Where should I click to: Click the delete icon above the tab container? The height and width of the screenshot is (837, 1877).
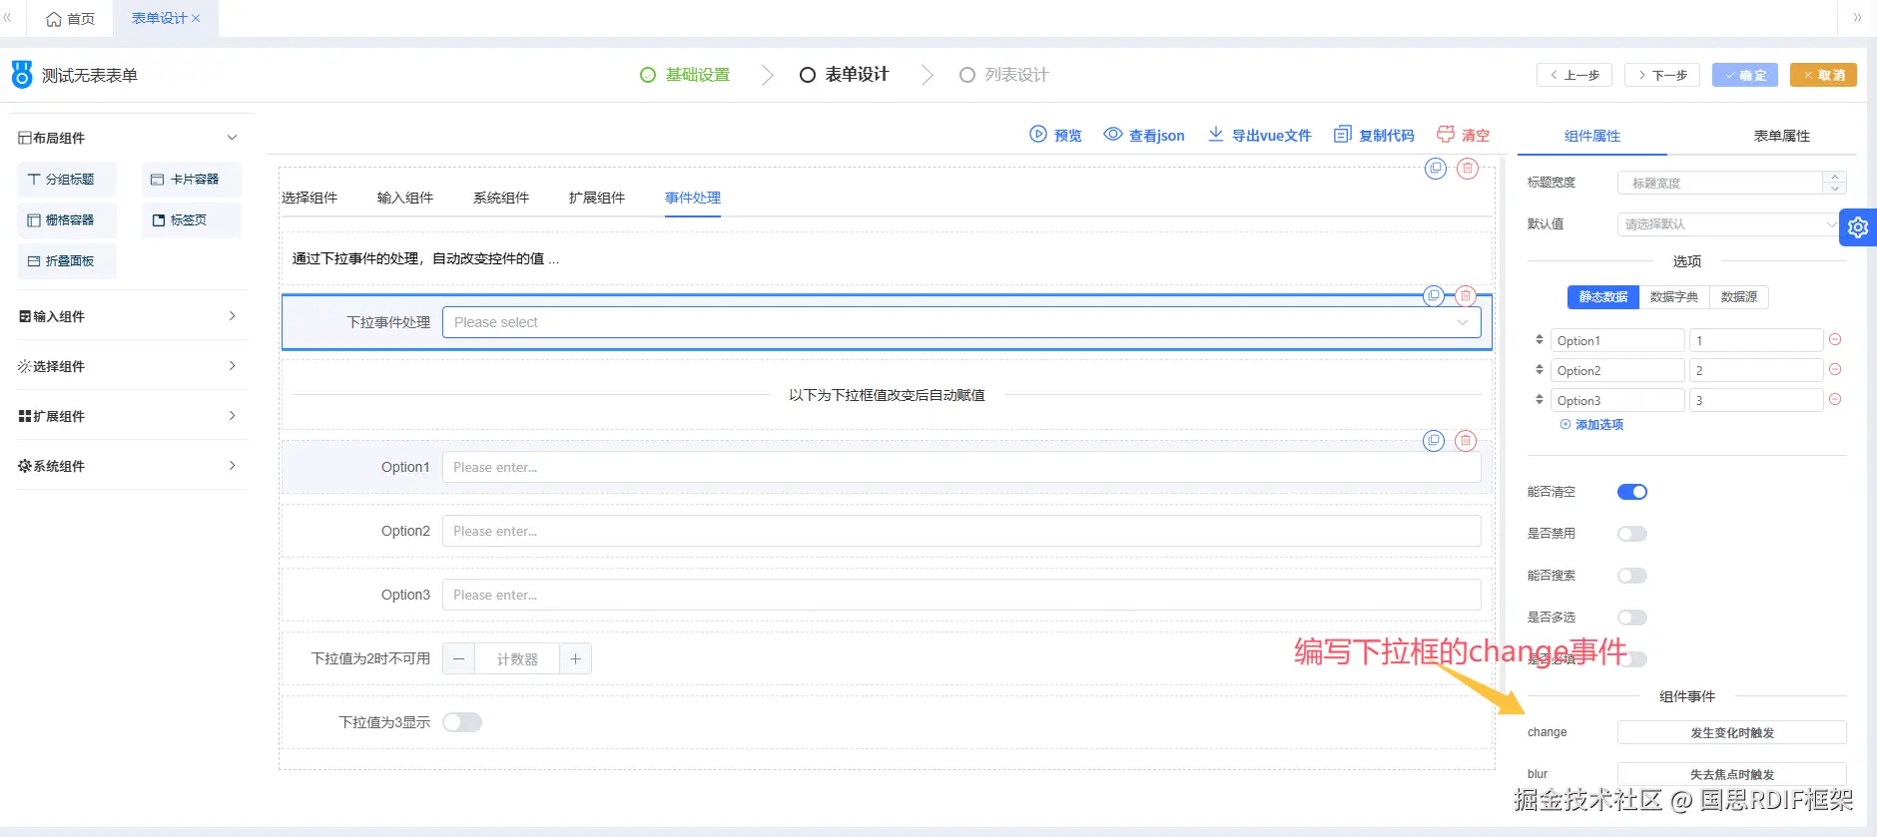pos(1467,169)
